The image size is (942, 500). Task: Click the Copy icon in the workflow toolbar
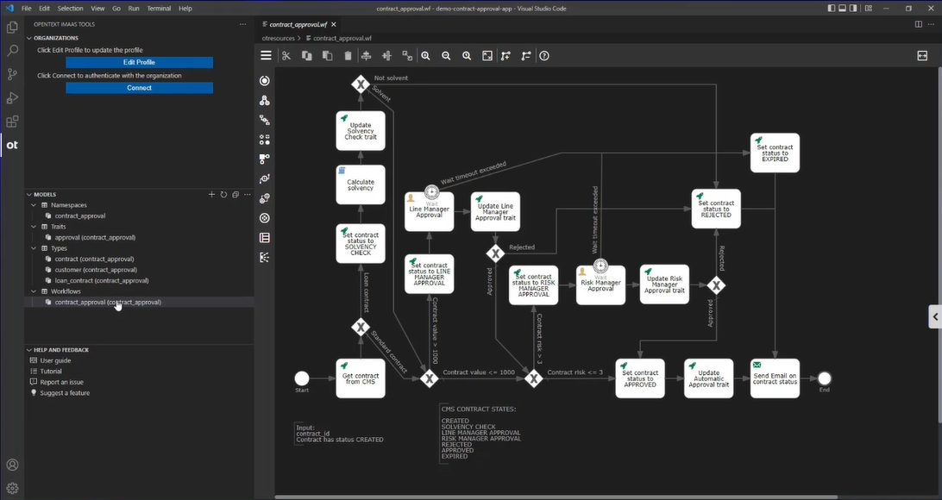[306, 56]
